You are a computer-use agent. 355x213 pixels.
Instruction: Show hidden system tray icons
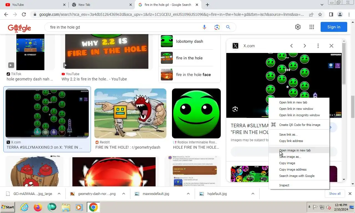coord(309,207)
